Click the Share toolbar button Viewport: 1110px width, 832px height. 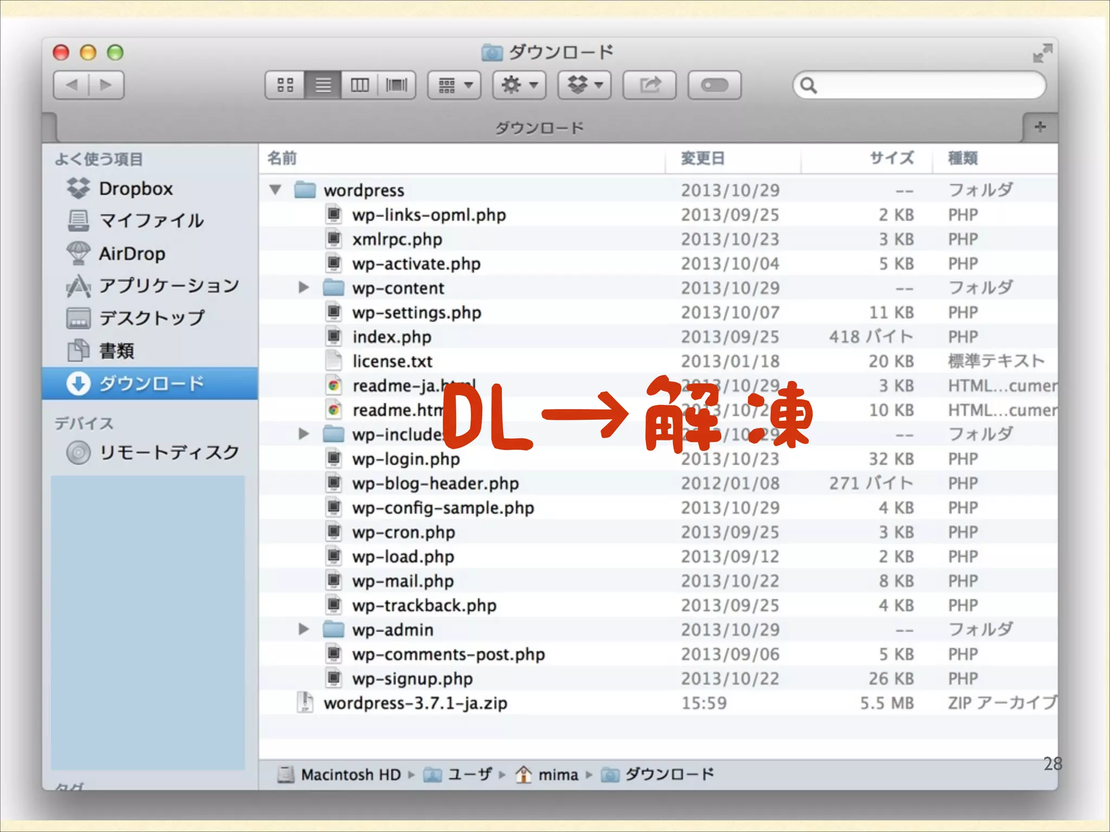point(649,85)
